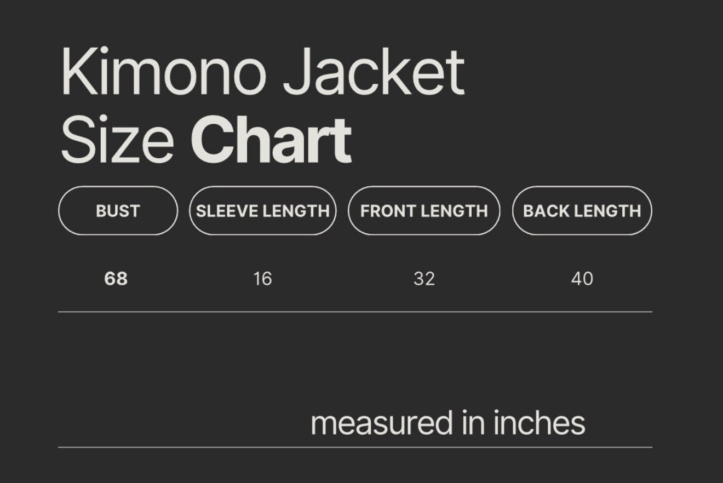Click the front length value 32
The image size is (723, 483).
tap(424, 279)
